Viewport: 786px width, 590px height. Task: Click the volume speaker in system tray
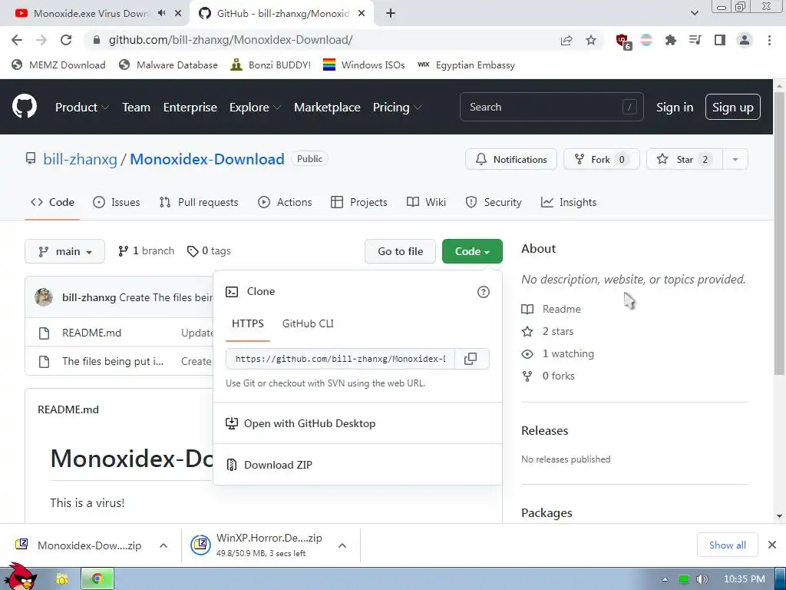[702, 579]
